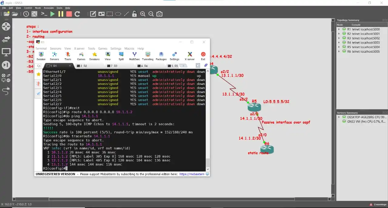This screenshot has height=208, width=388.
Task: Click MobaXterm Session toolbar button
Action: (41, 56)
